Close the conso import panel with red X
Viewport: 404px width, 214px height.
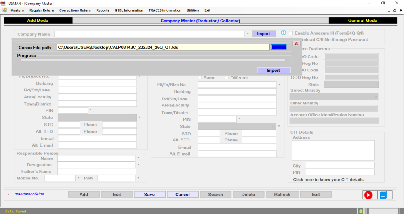pyautogui.click(x=296, y=43)
